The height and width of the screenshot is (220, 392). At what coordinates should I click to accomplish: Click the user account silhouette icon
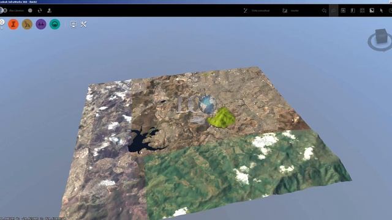(x=49, y=10)
